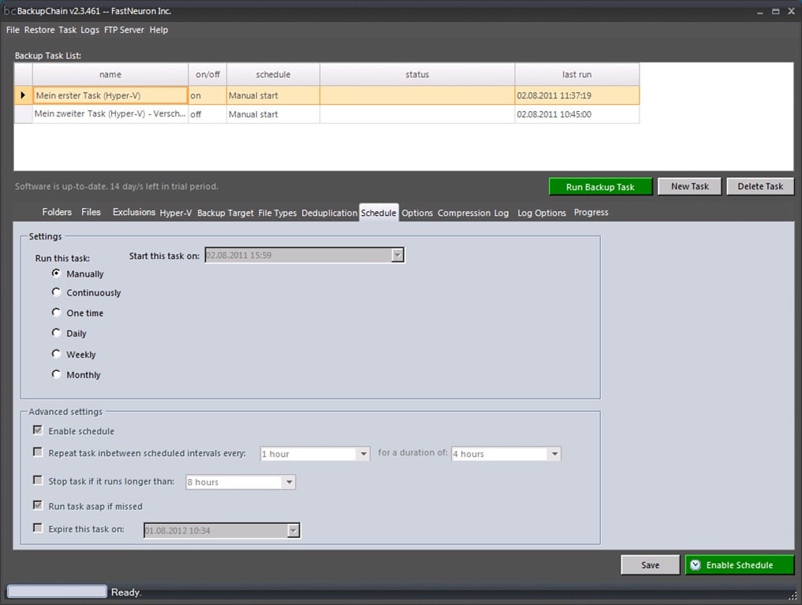Viewport: 802px width, 605px height.
Task: Switch to the Progress tab
Action: point(591,212)
